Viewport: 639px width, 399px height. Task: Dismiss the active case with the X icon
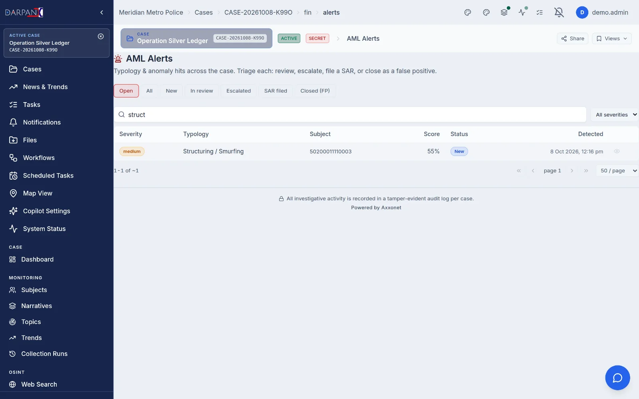point(101,36)
